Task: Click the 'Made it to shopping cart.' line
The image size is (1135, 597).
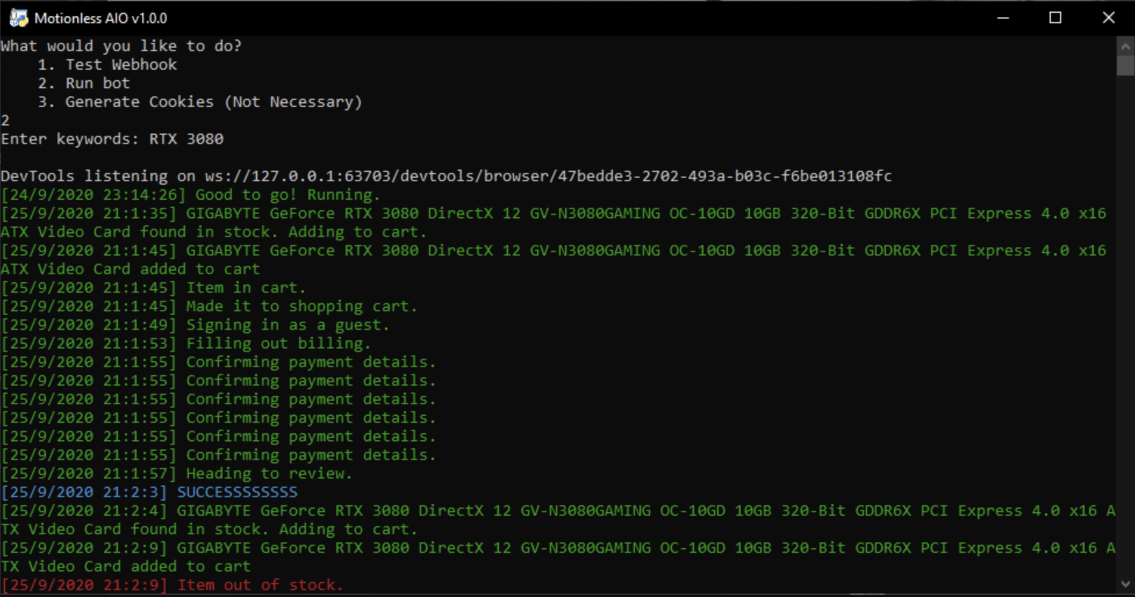Action: [x=209, y=307]
